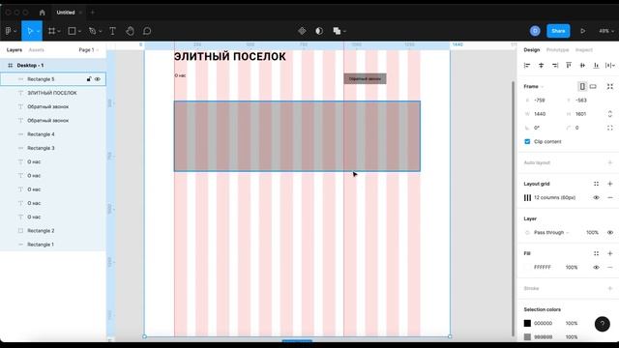Screen dimensions: 619x348
Task: Hide the 12 columns layout grid
Action: 596,197
